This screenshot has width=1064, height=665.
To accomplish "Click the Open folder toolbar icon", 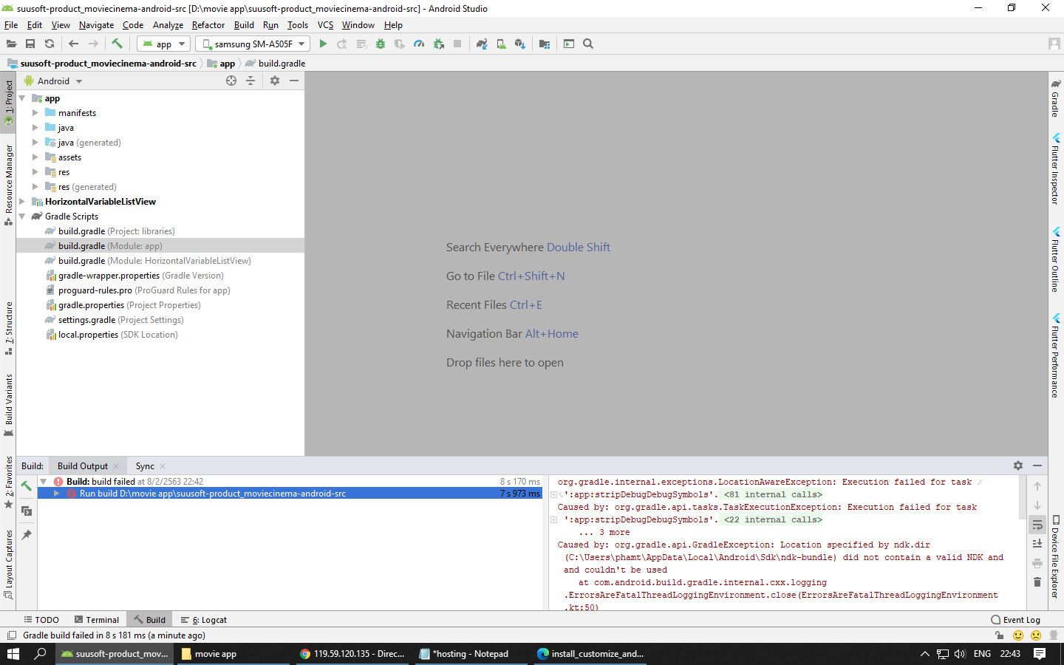I will [12, 44].
